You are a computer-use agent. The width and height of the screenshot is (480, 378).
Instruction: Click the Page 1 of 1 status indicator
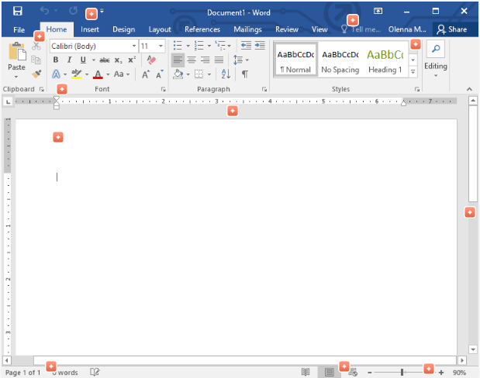(22, 372)
